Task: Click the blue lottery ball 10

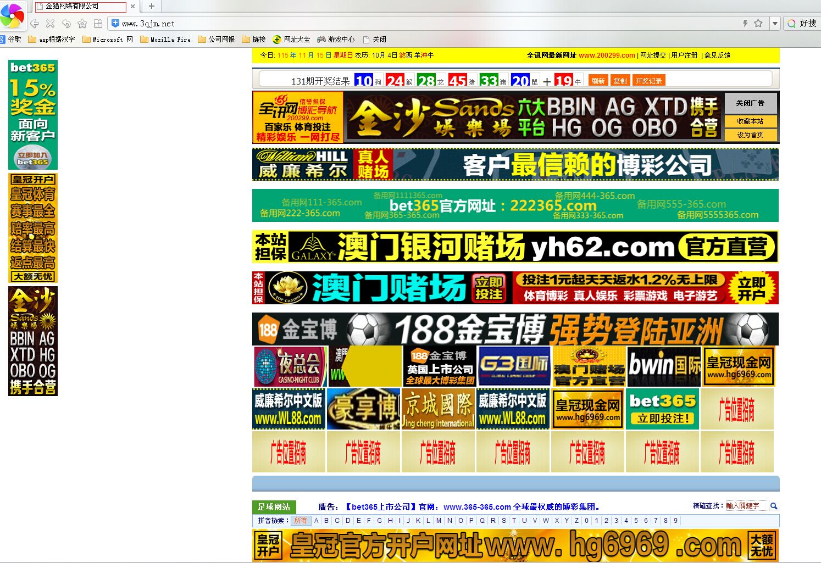Action: pyautogui.click(x=364, y=81)
